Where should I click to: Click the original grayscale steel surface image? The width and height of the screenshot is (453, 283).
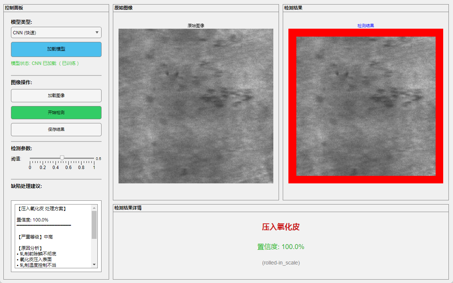pos(196,106)
